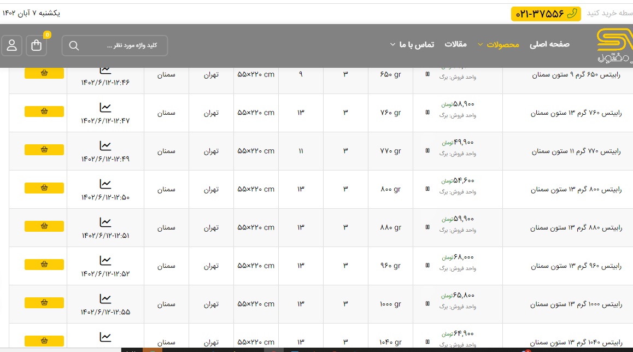Go to صفحه اصلی home page
The width and height of the screenshot is (633, 352).
coord(549,45)
